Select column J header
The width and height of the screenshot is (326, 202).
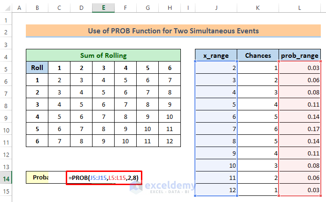tap(216, 8)
